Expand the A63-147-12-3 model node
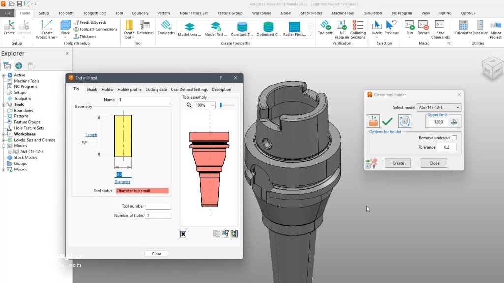504x283 pixels. pos(10,152)
